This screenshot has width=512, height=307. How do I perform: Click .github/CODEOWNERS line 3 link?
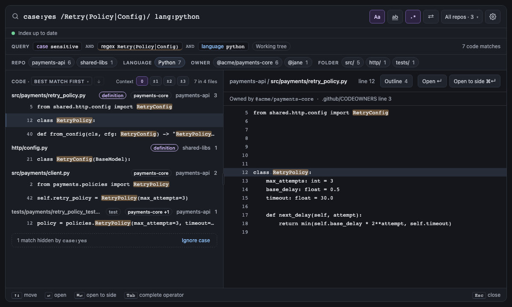(357, 99)
